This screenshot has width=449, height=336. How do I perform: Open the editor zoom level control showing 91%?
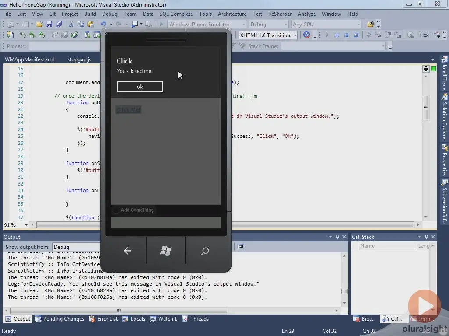[x=15, y=224]
